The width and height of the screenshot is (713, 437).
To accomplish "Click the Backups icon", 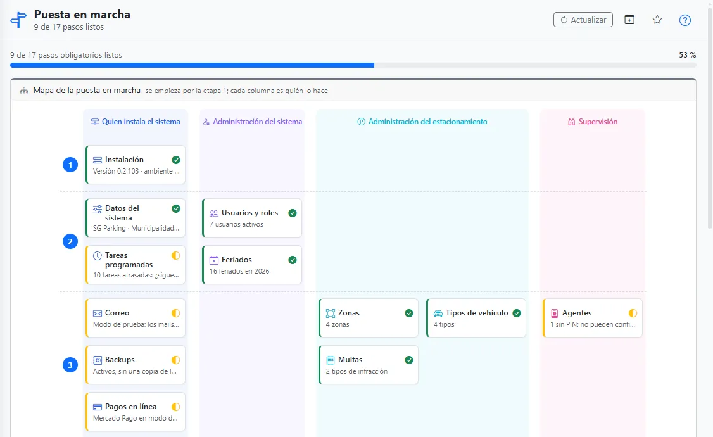I will pyautogui.click(x=98, y=360).
